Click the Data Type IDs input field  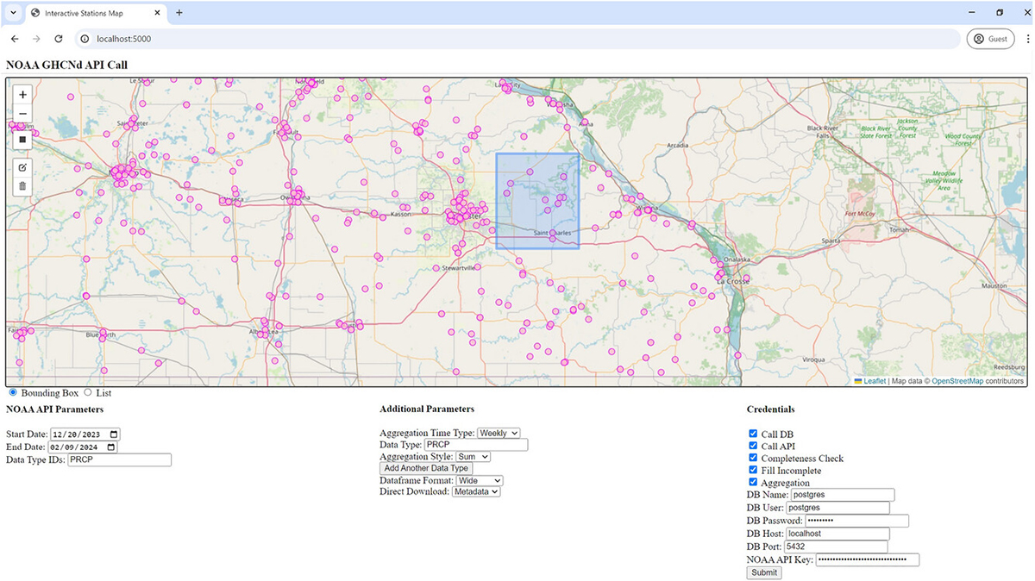(118, 459)
